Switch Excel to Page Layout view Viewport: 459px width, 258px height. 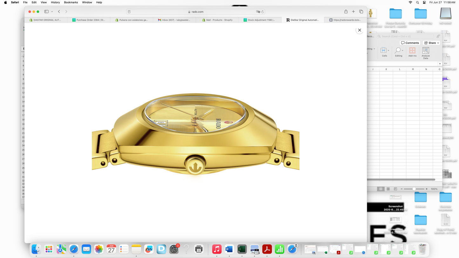point(388,189)
